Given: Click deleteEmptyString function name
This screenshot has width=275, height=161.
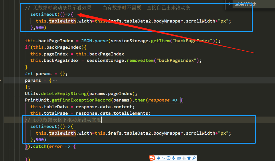Looking at the screenshot, I should pos(64,94).
